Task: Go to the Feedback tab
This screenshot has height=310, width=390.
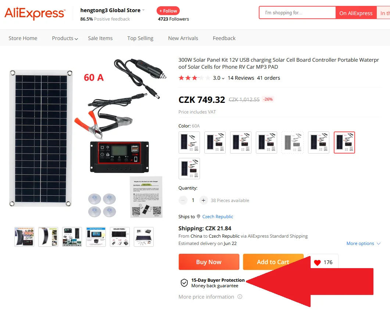Action: coord(224,38)
